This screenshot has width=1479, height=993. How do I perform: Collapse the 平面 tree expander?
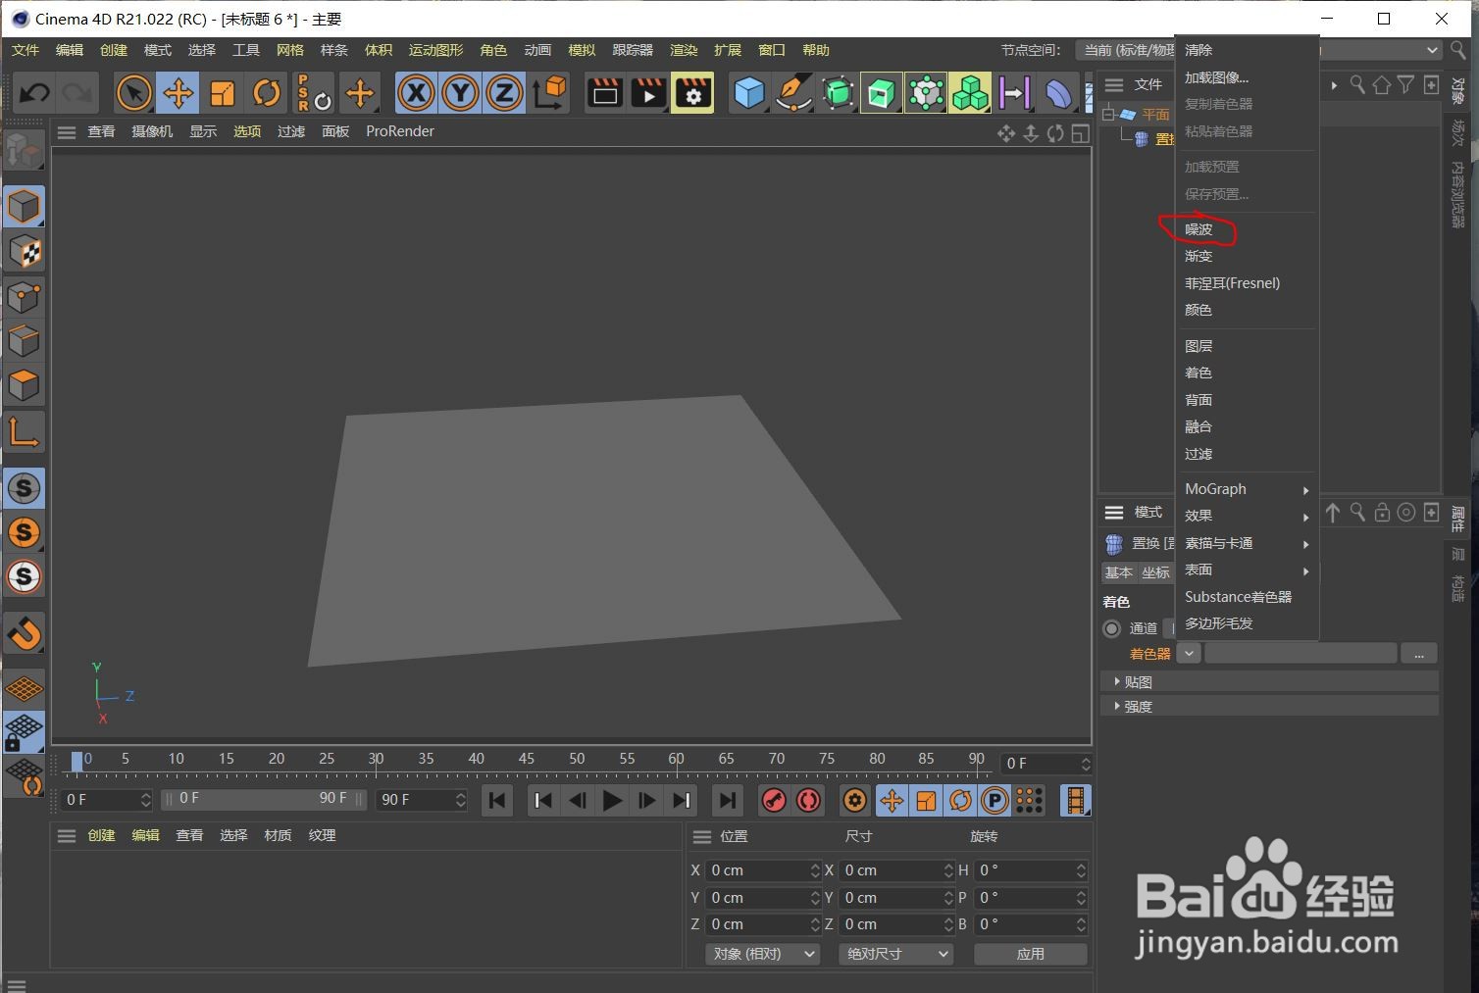(1106, 114)
